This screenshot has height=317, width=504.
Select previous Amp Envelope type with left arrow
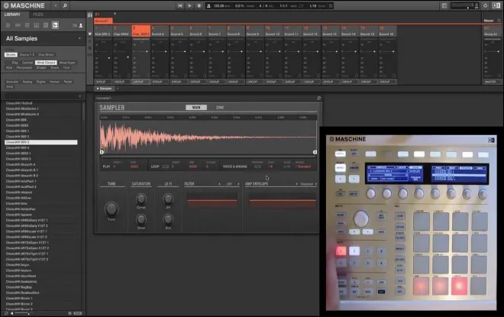297,184
